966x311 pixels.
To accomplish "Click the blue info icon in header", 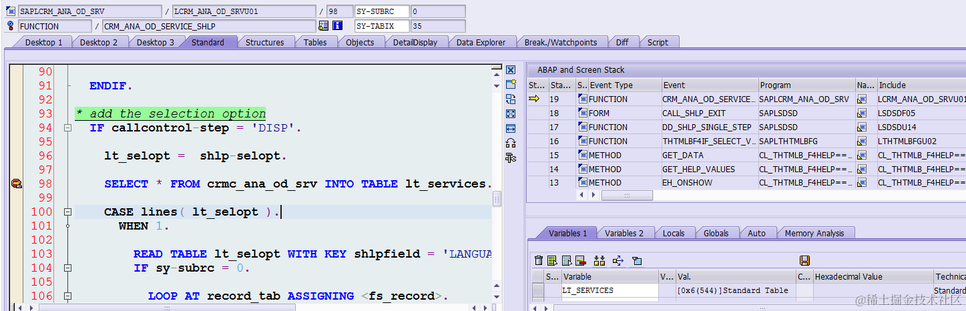I will pyautogui.click(x=337, y=26).
